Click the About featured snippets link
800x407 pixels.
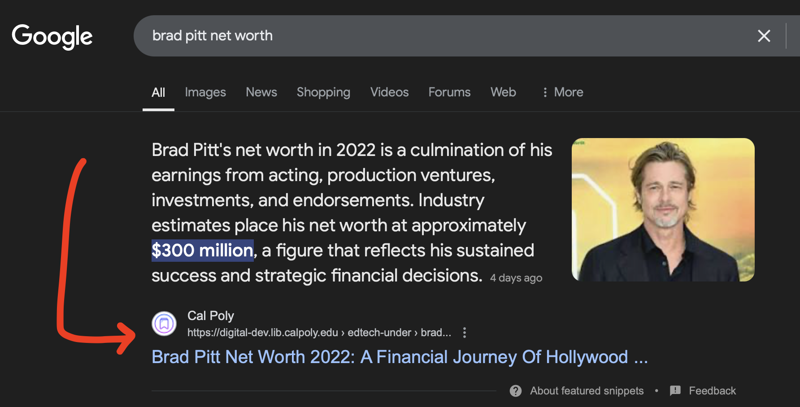(587, 391)
